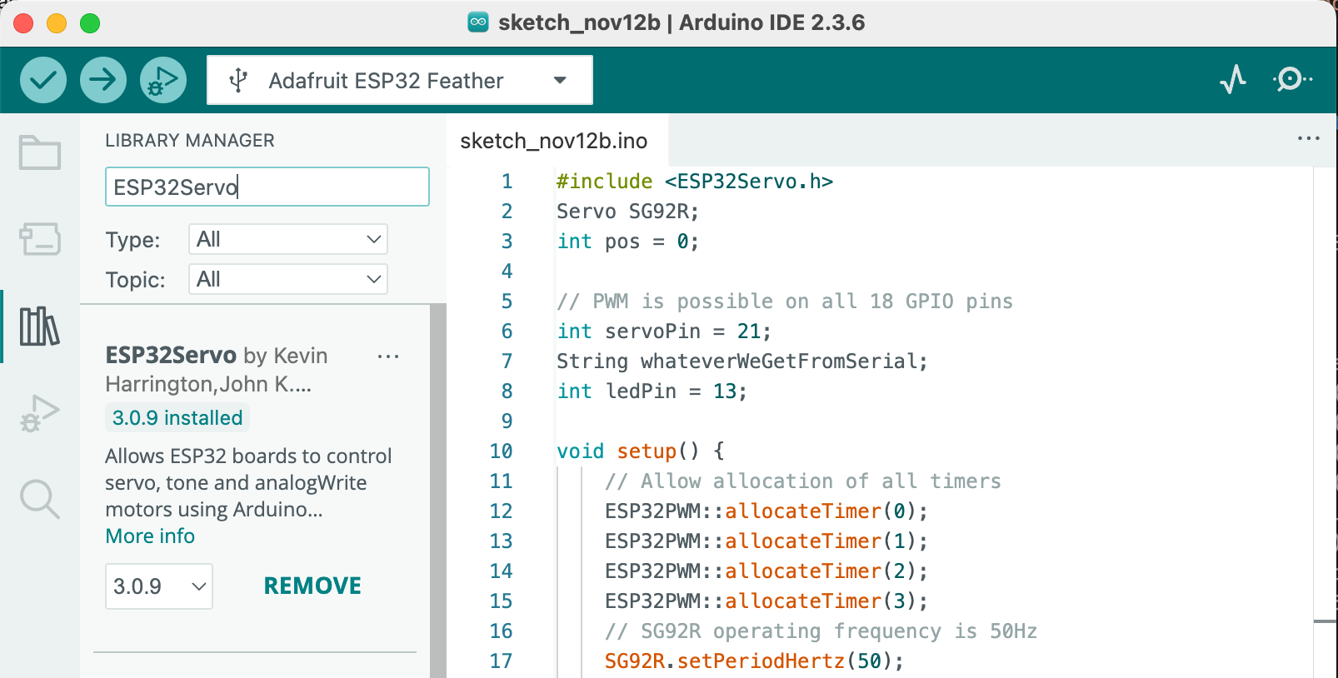The height and width of the screenshot is (678, 1338).
Task: Open the Serial Plotter waveform icon
Action: pyautogui.click(x=1233, y=80)
